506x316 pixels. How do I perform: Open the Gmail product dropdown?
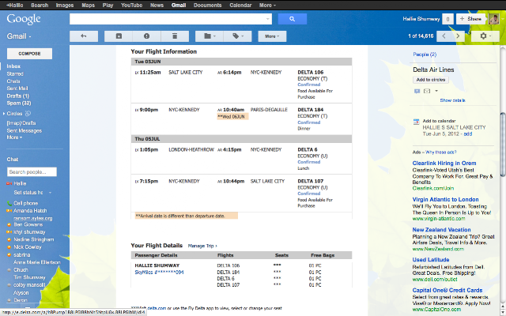pyautogui.click(x=19, y=36)
